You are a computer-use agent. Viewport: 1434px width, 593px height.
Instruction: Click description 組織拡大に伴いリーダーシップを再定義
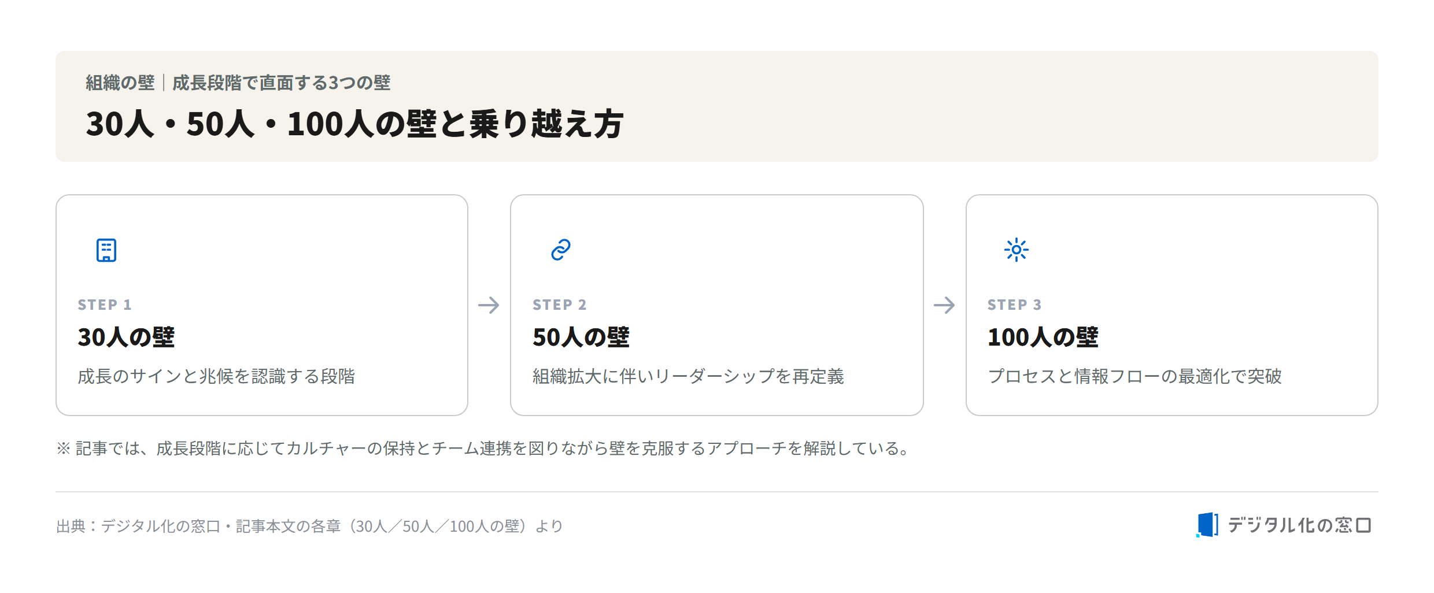[688, 376]
